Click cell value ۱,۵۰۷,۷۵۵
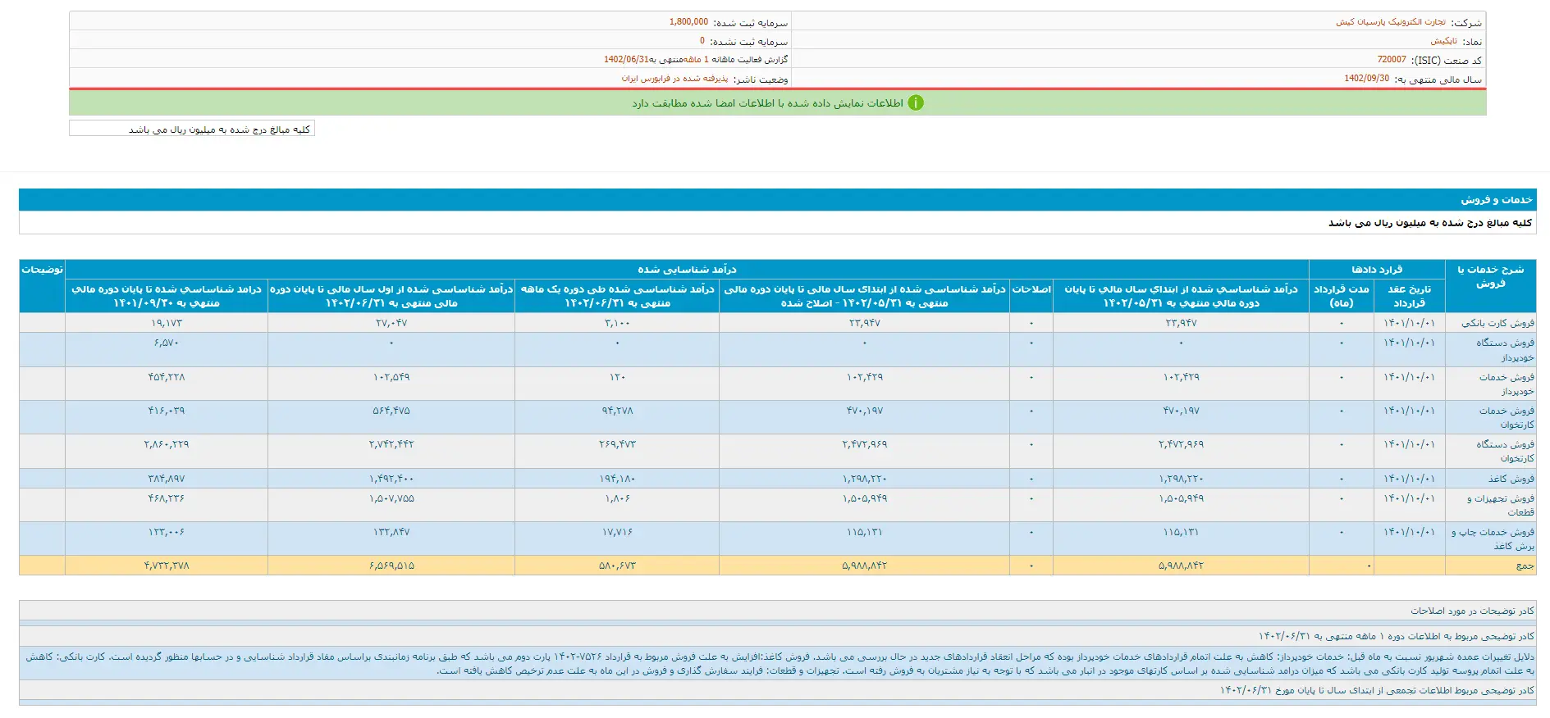Image resolution: width=1550 pixels, height=718 pixels. point(391,498)
